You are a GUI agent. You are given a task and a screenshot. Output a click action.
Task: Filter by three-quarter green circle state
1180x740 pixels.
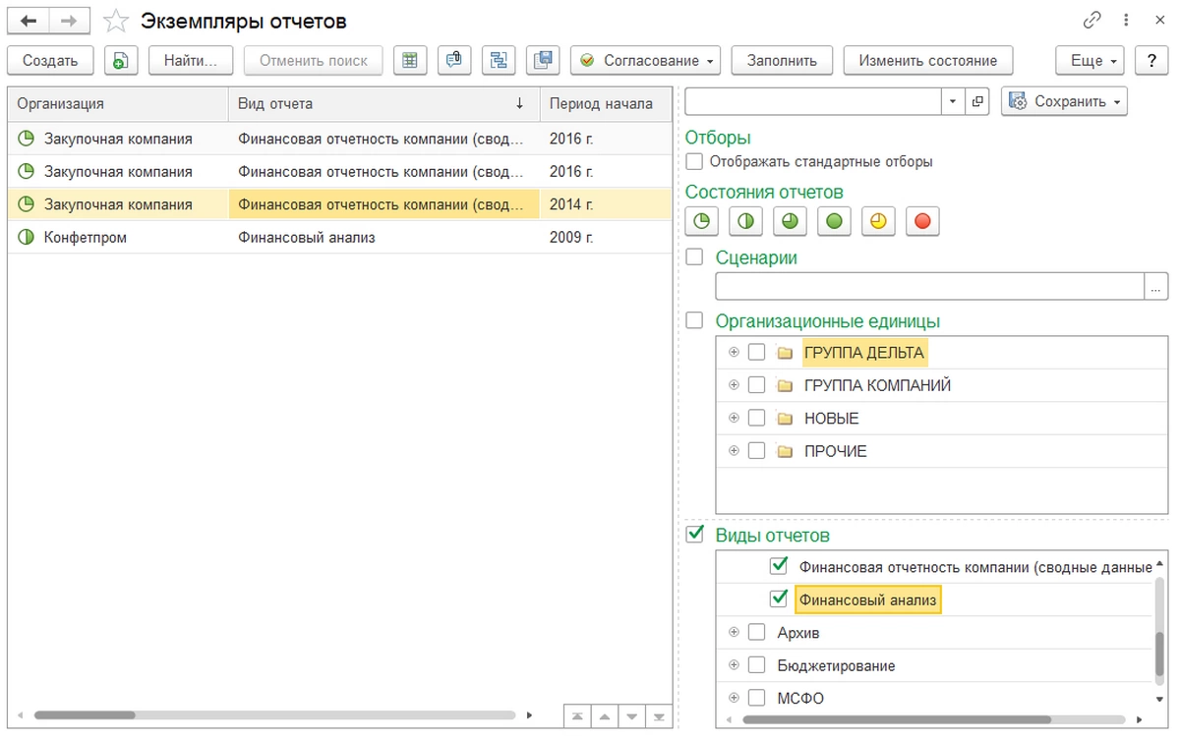coord(790,221)
